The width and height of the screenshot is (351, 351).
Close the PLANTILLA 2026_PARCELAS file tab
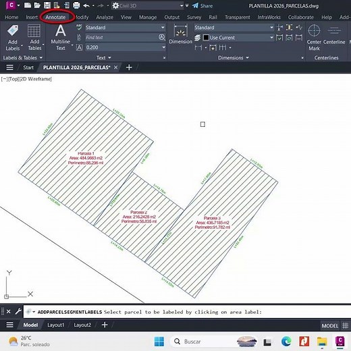[x=115, y=67]
